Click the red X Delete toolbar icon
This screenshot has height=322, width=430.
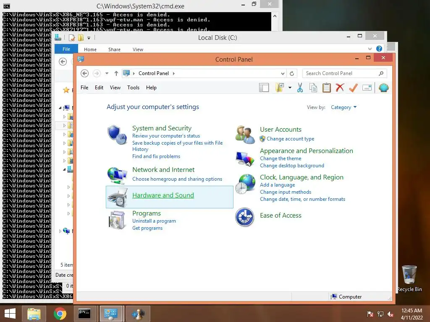click(340, 88)
